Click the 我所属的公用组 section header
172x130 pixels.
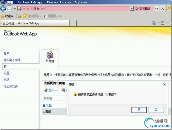click(54, 83)
